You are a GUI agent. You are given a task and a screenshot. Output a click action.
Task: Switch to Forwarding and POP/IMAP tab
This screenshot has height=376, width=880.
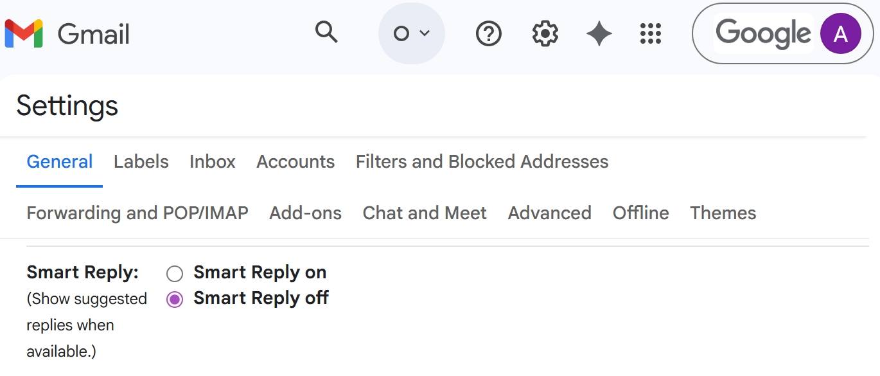pyautogui.click(x=137, y=213)
